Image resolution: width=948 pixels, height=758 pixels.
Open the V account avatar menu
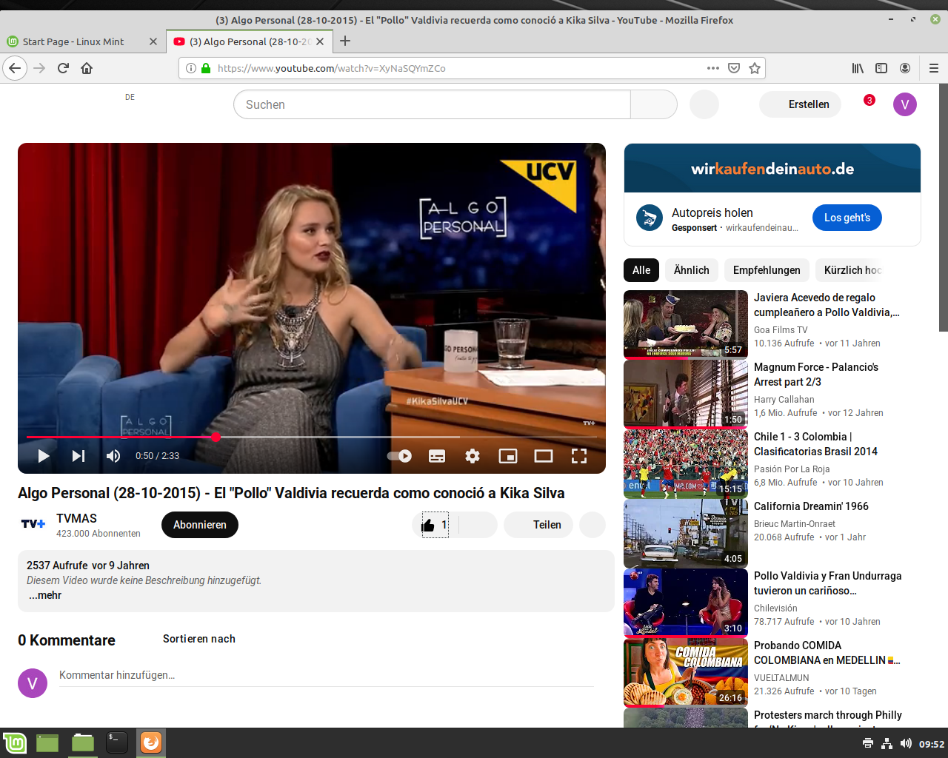pyautogui.click(x=905, y=104)
